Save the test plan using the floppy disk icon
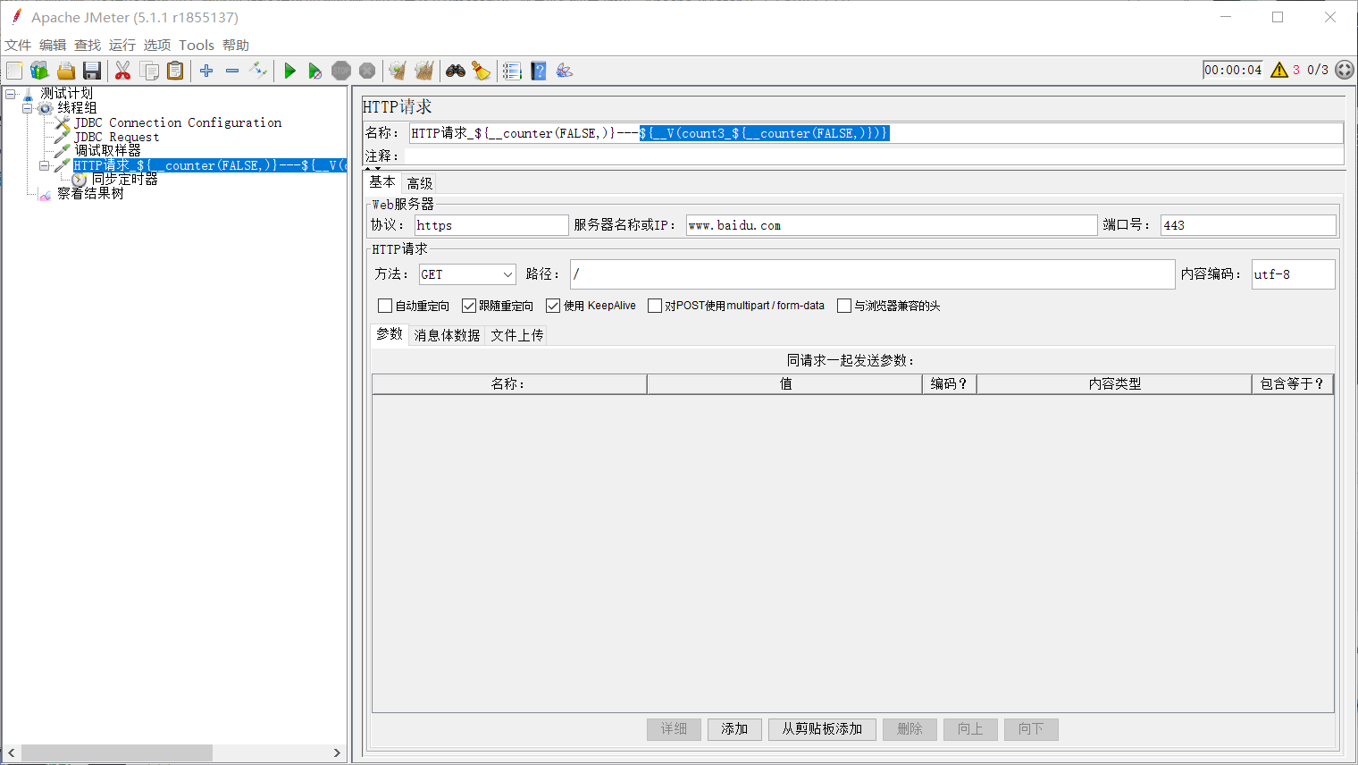The height and width of the screenshot is (765, 1358). [x=92, y=71]
